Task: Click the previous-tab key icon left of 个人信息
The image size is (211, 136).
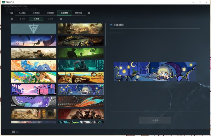Action: [x=12, y=13]
